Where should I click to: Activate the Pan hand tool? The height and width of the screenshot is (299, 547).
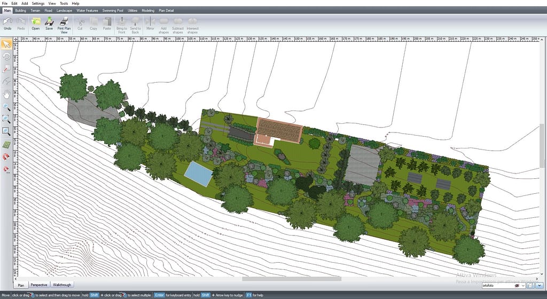click(x=6, y=94)
